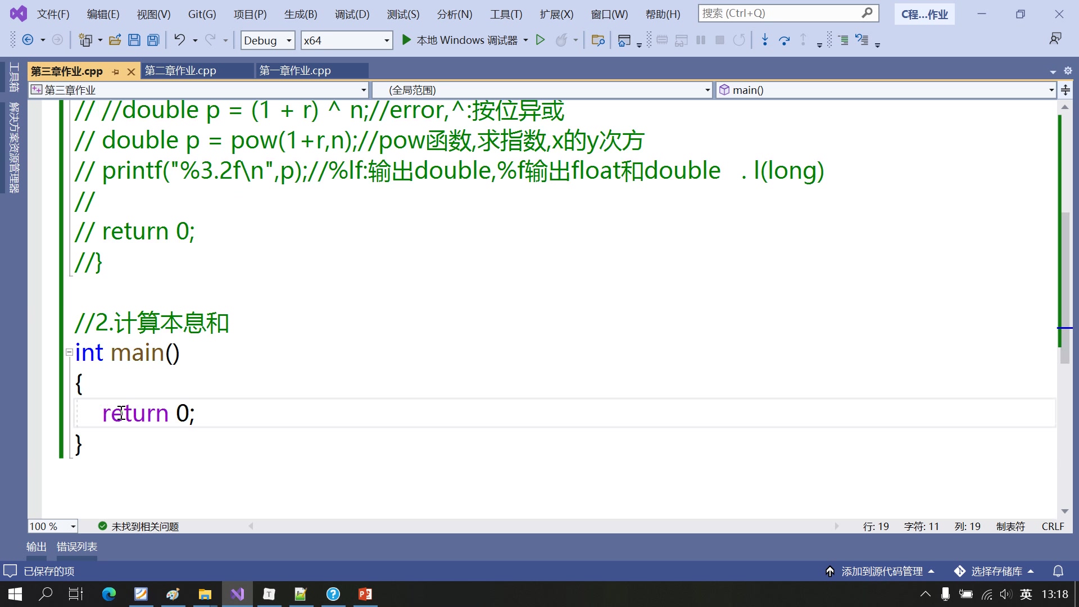Open the 输出 panel tab
Screen dimensions: 1079x607
(37, 546)
